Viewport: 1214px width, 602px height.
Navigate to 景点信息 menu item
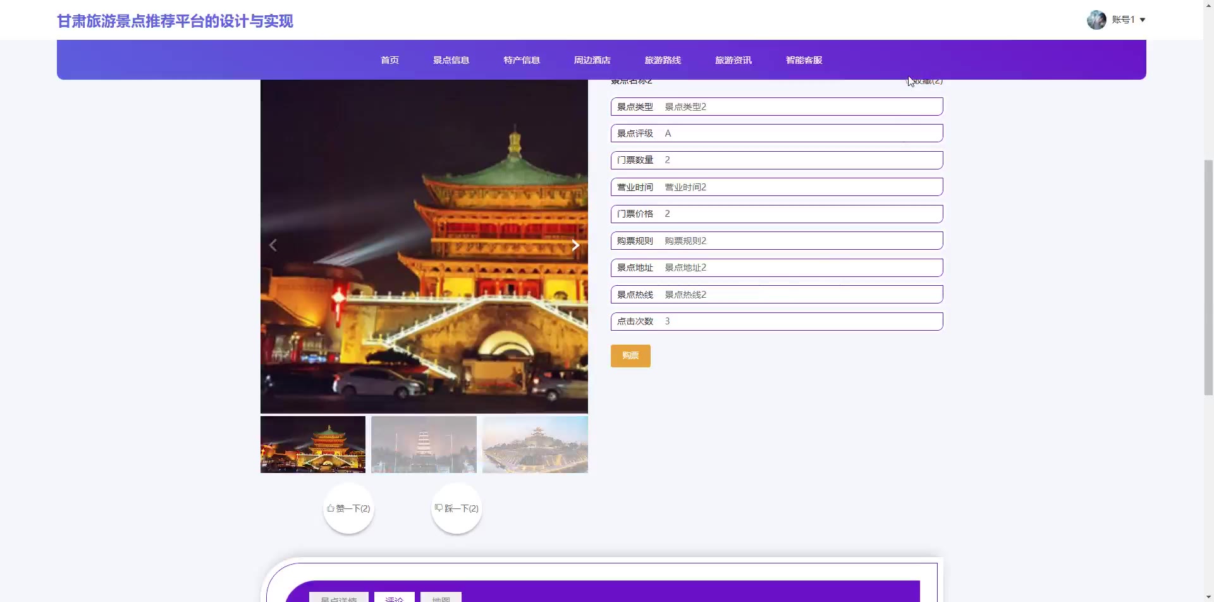pos(451,60)
